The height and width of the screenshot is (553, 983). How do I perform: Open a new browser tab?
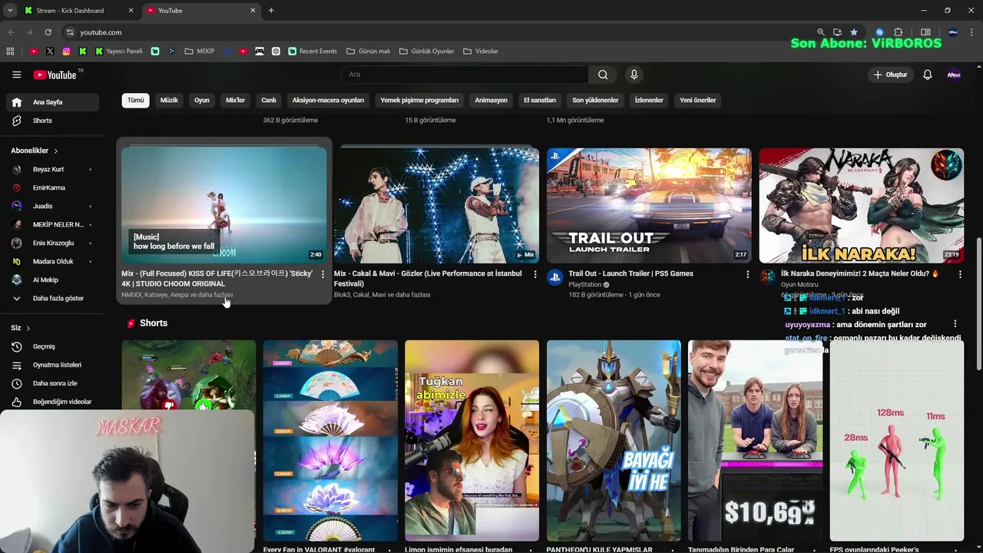point(271,11)
